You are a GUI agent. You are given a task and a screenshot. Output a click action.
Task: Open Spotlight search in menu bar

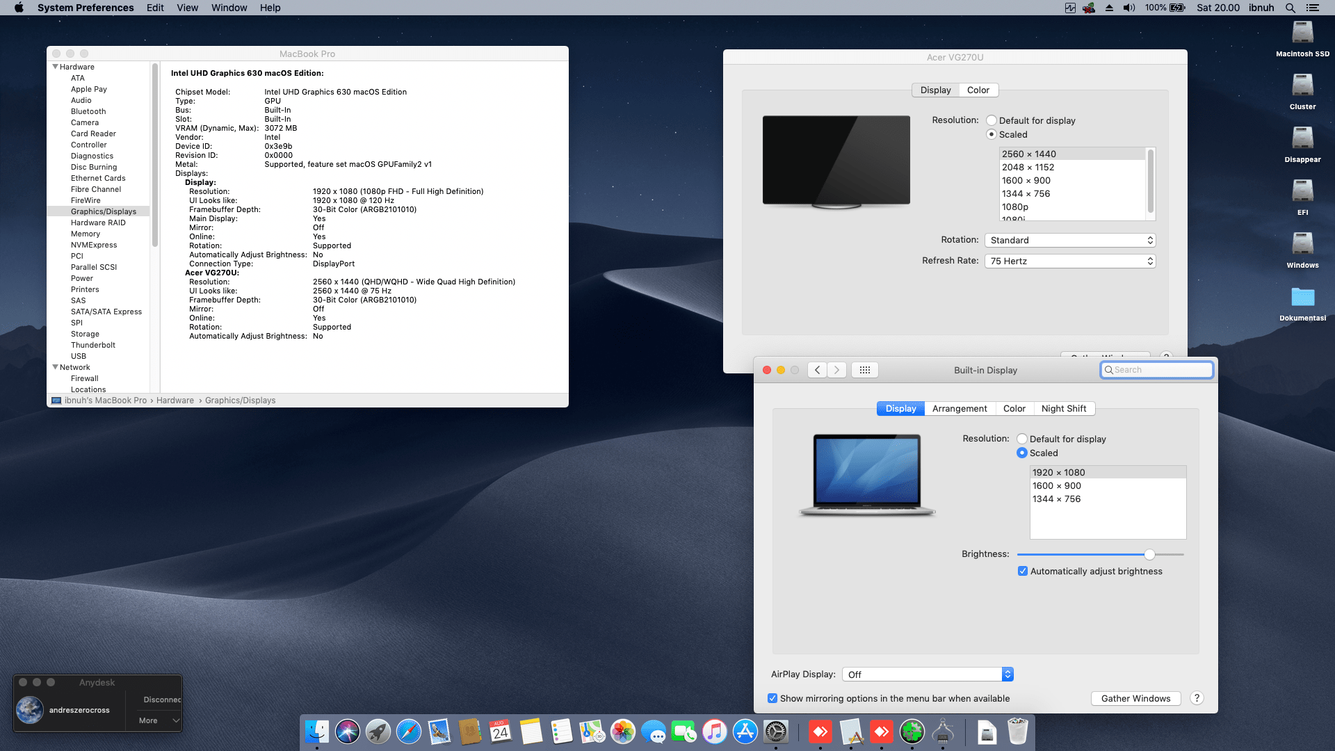[1290, 8]
